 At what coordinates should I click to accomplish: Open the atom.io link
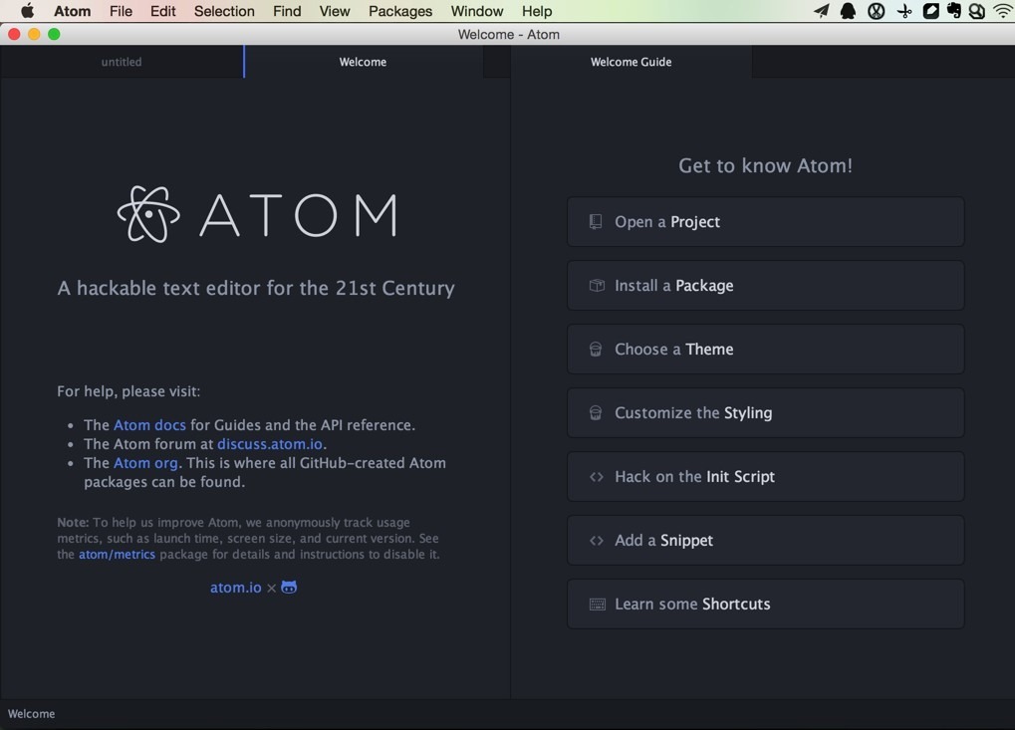tap(236, 588)
